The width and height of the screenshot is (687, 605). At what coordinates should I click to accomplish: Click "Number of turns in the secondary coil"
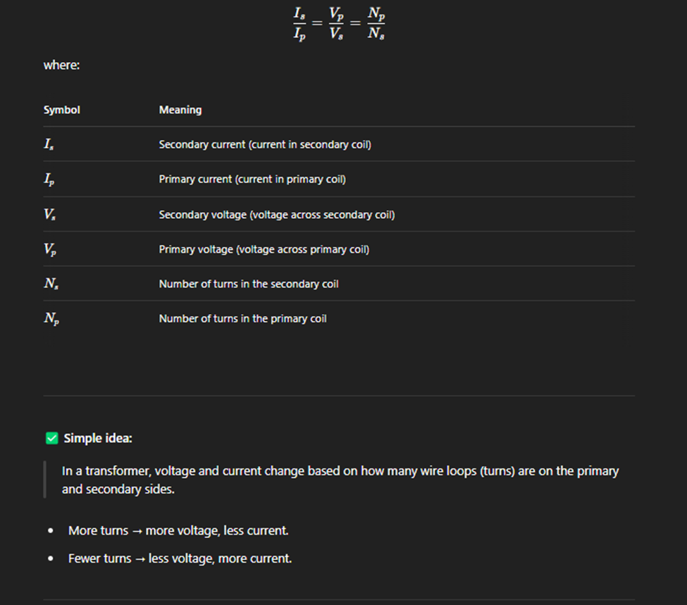249,284
